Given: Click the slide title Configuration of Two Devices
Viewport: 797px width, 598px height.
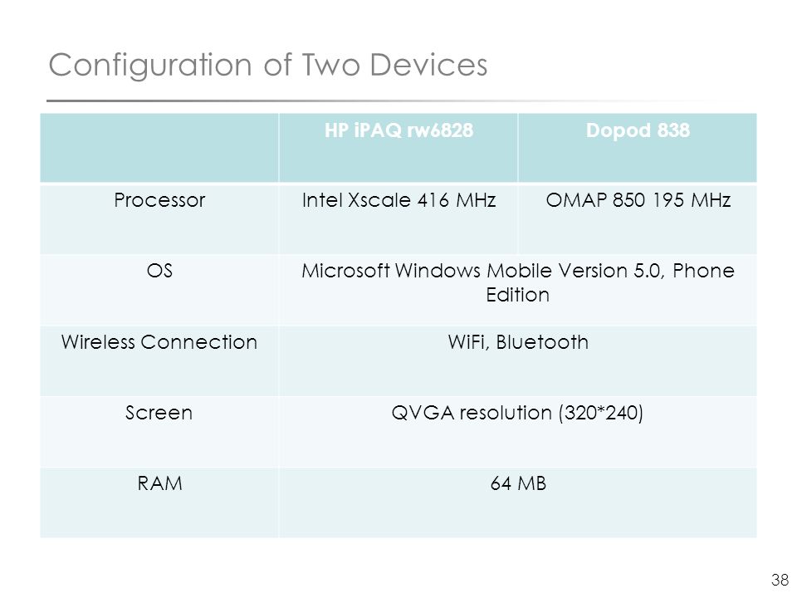Looking at the screenshot, I should 268,66.
